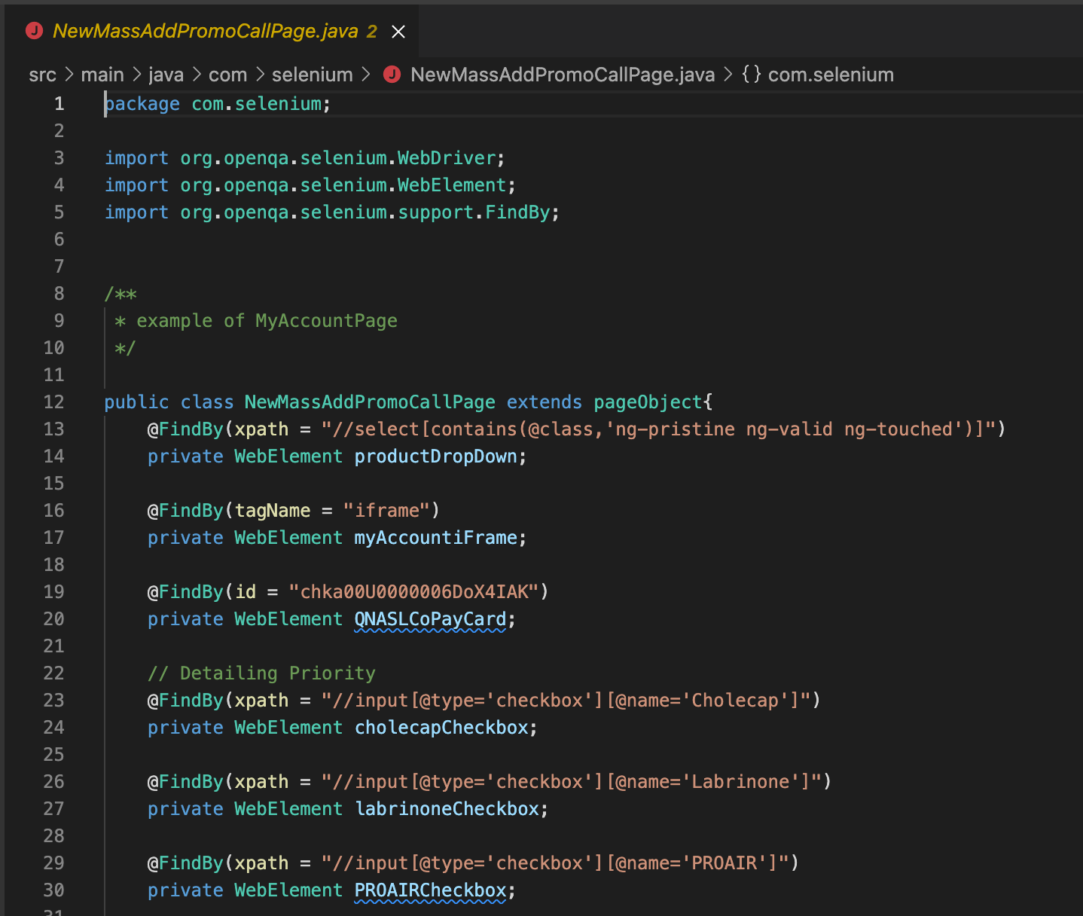The height and width of the screenshot is (916, 1083).
Task: Click the '// Detailing Priority' comment
Action: [261, 673]
